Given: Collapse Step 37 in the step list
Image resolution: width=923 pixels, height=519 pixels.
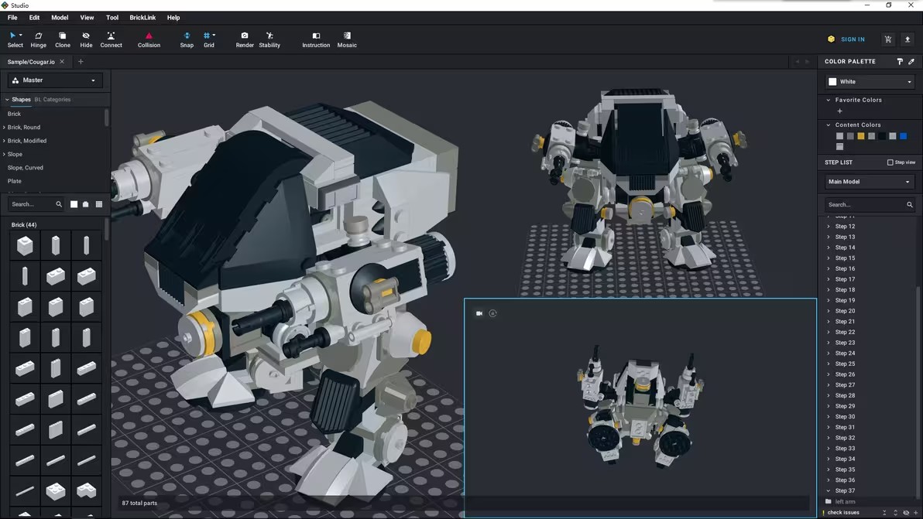Looking at the screenshot, I should tap(829, 491).
